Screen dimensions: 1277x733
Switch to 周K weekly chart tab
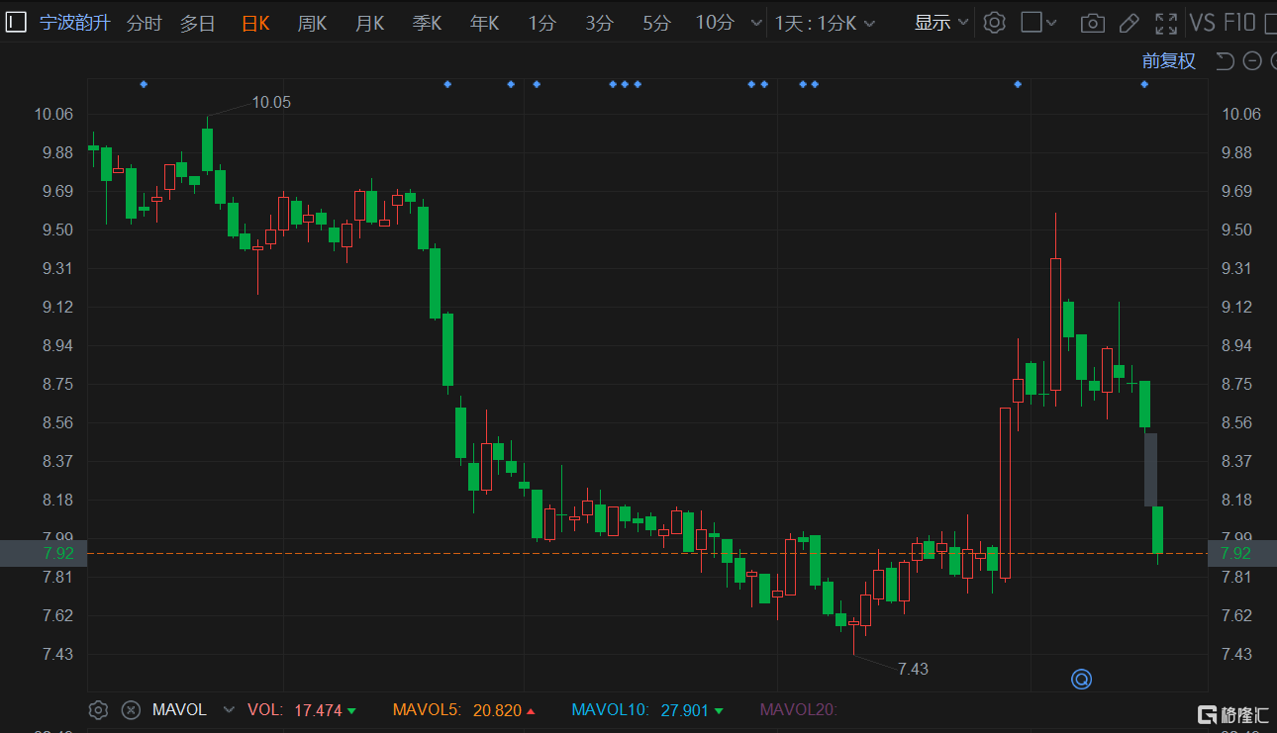[x=312, y=23]
